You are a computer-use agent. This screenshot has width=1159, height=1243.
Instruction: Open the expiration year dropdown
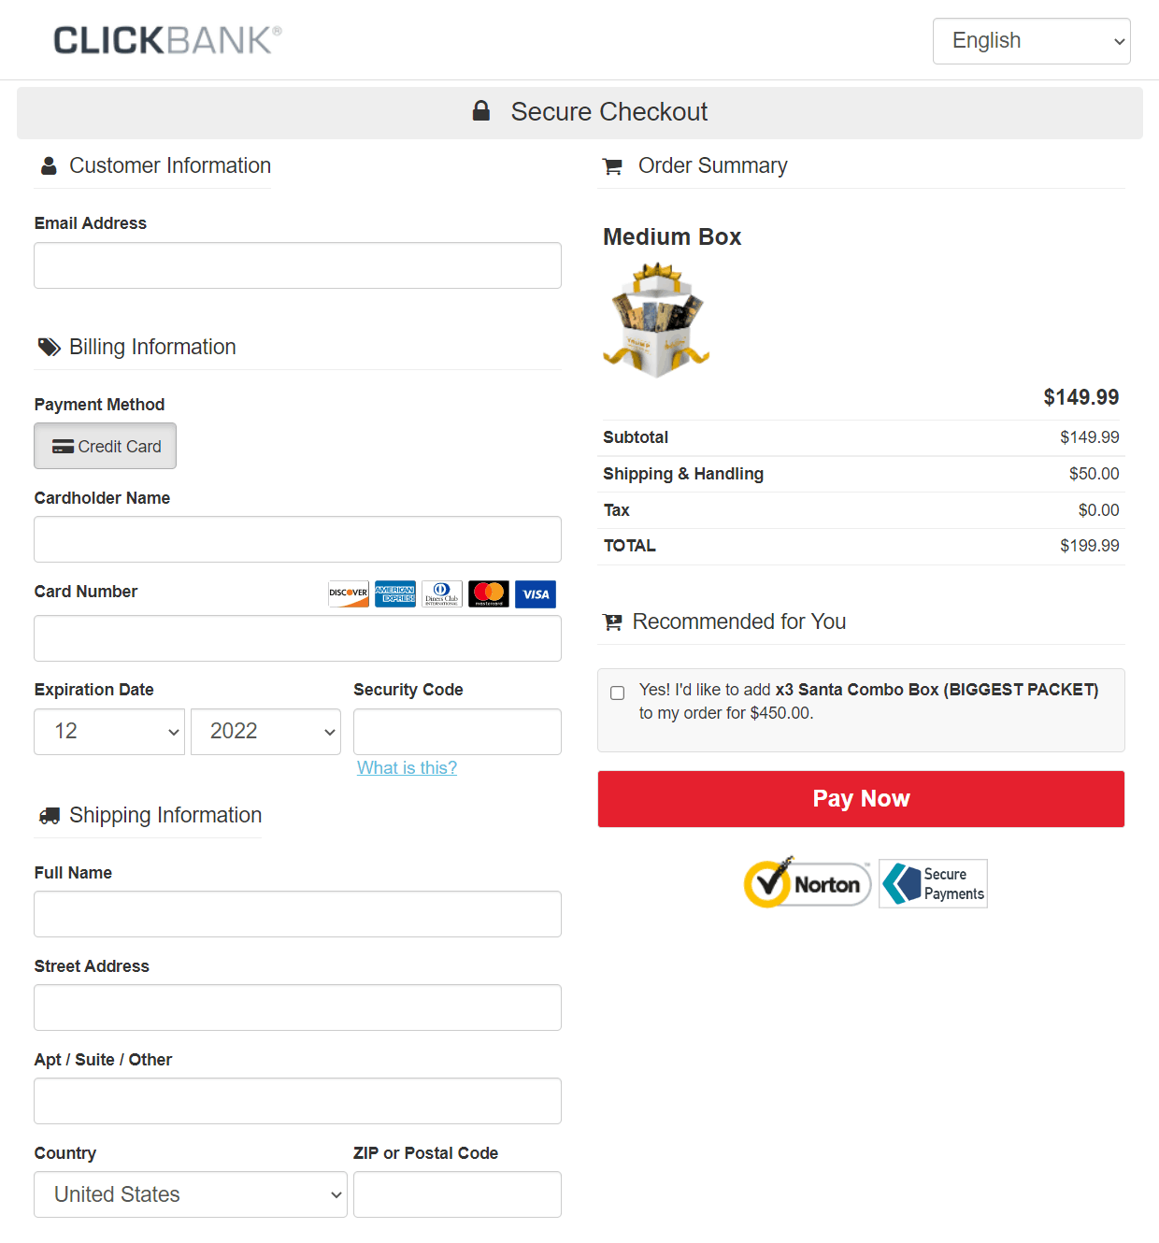coord(265,732)
